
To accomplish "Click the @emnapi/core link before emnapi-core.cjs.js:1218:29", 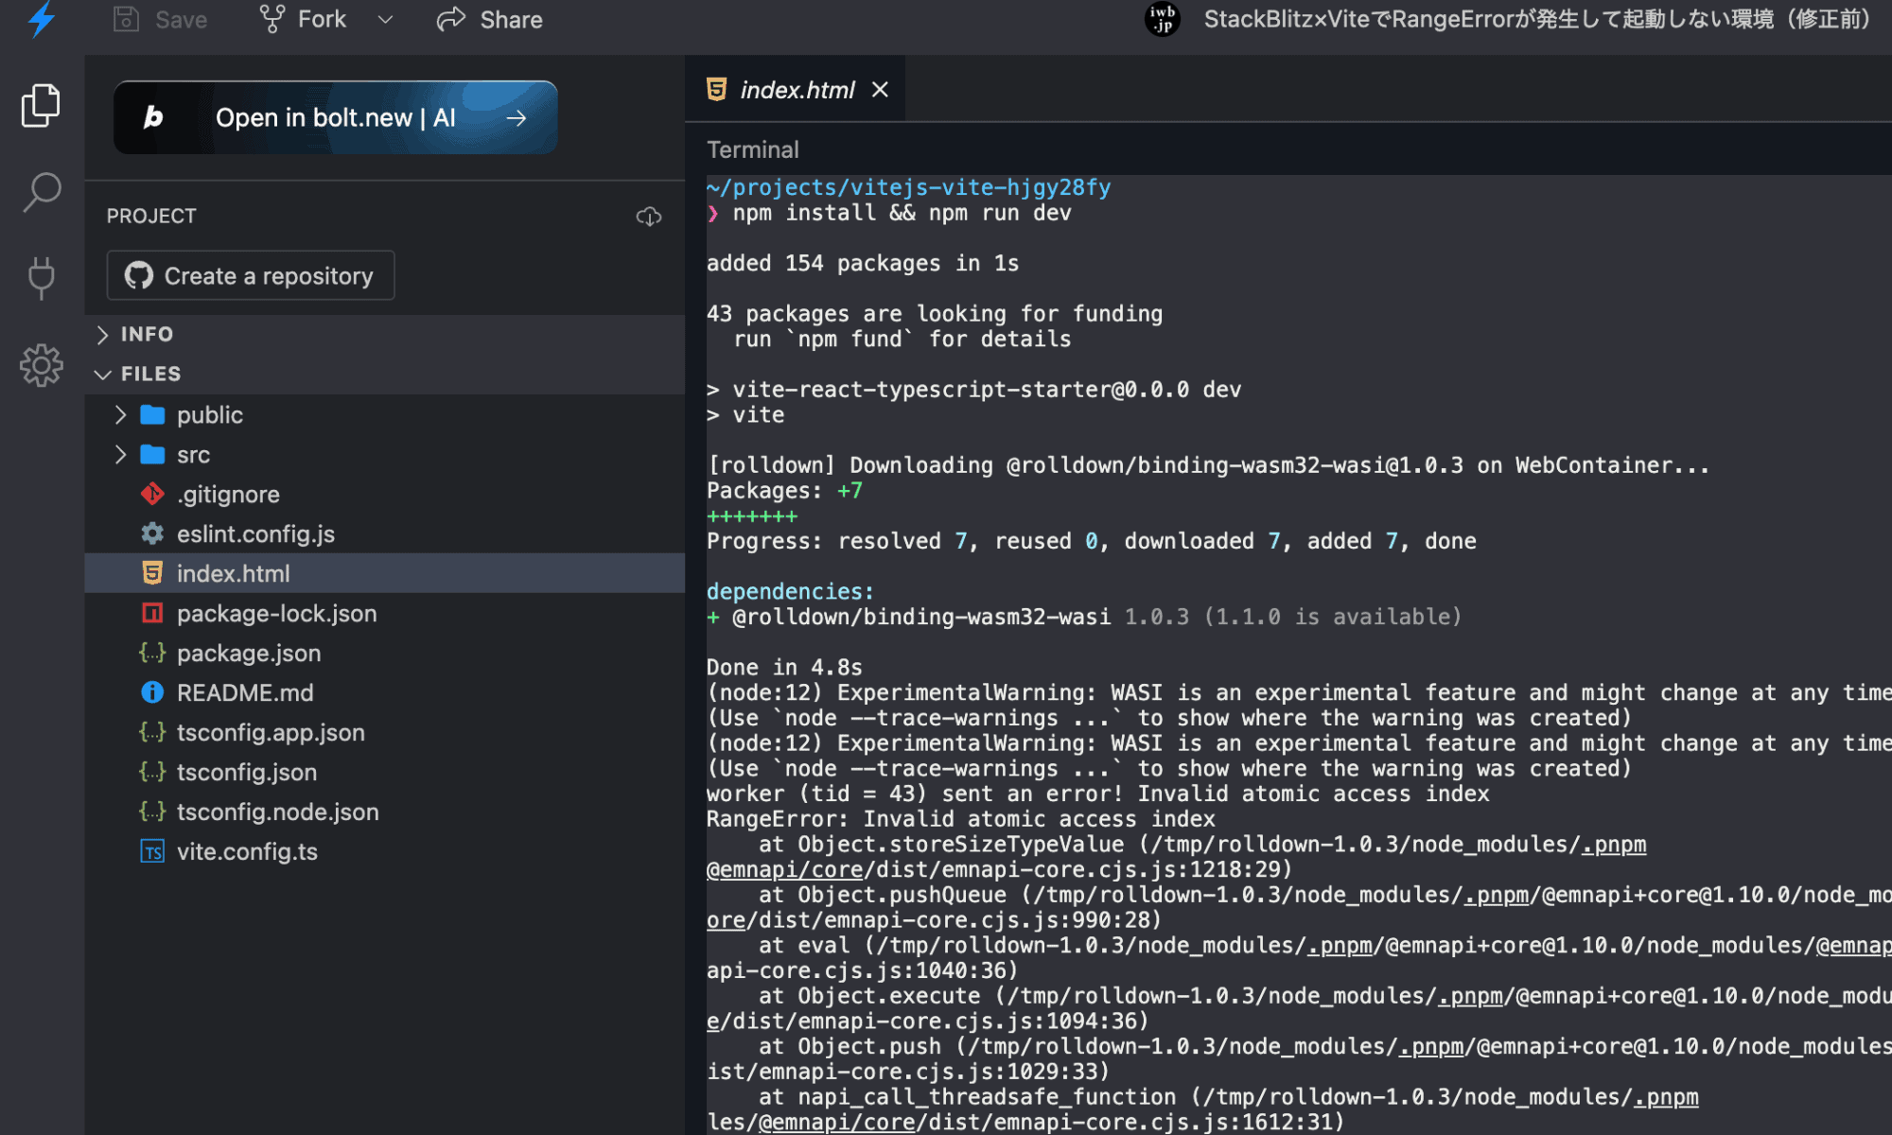I will pos(785,870).
